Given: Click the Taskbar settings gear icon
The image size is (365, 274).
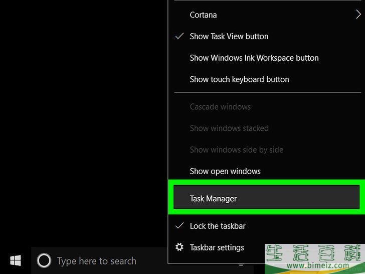Looking at the screenshot, I should click(179, 247).
